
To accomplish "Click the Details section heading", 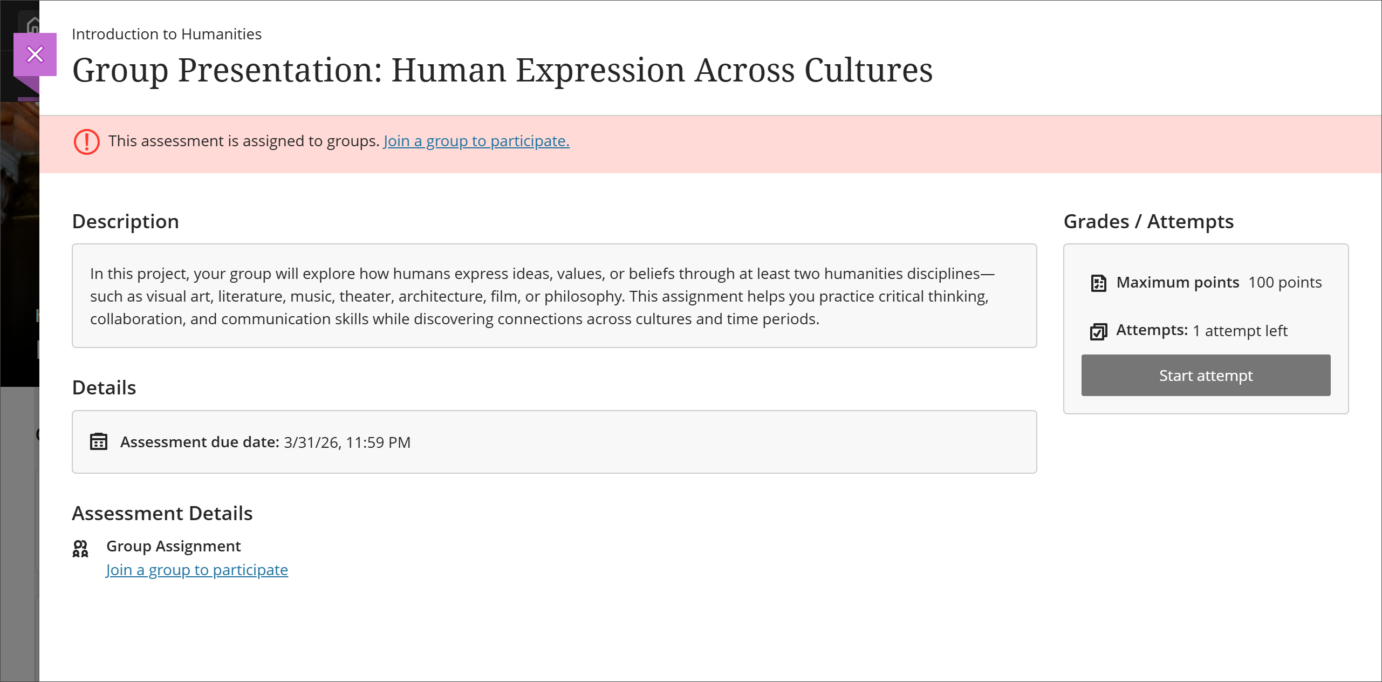I will click(x=104, y=387).
